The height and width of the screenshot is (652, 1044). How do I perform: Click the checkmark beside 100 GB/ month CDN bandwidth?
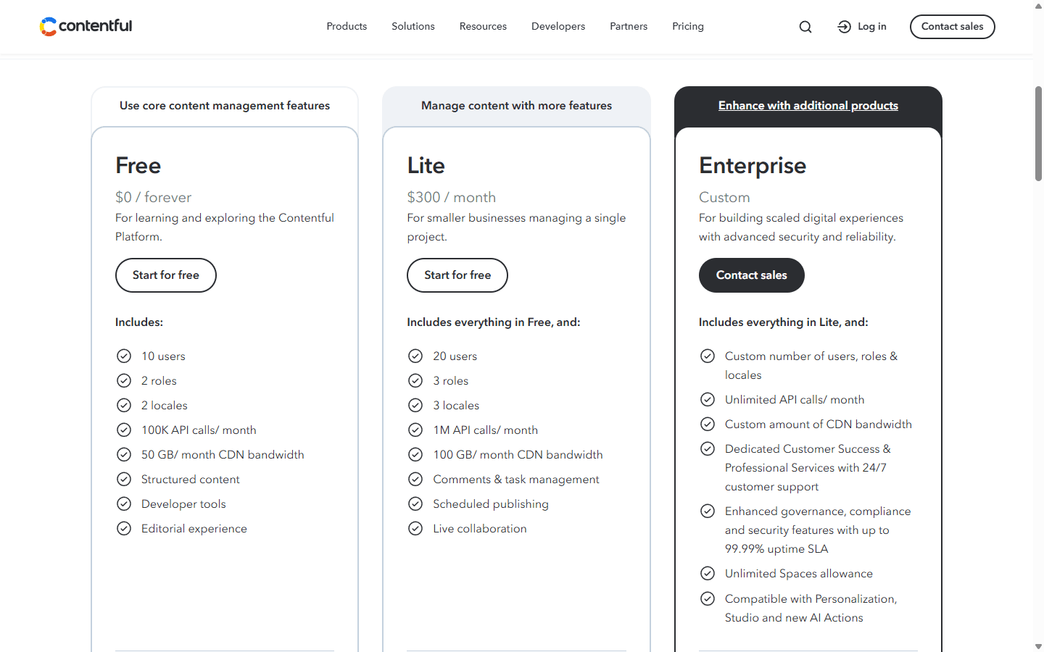click(x=415, y=454)
